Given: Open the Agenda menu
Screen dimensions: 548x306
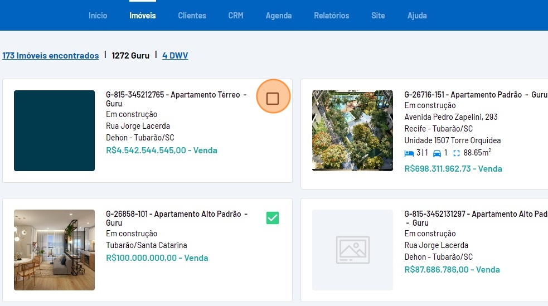Looking at the screenshot, I should (x=279, y=16).
